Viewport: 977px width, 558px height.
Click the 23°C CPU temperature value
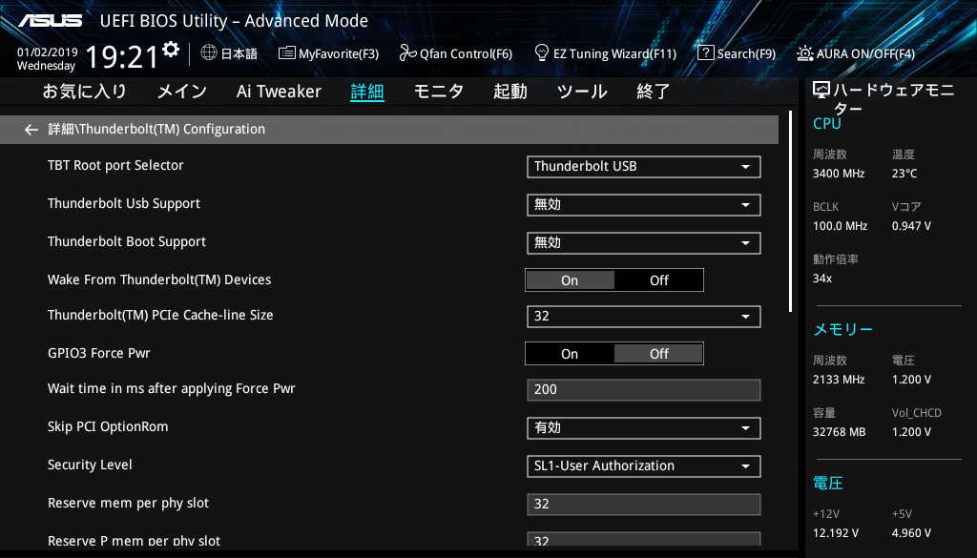[904, 174]
